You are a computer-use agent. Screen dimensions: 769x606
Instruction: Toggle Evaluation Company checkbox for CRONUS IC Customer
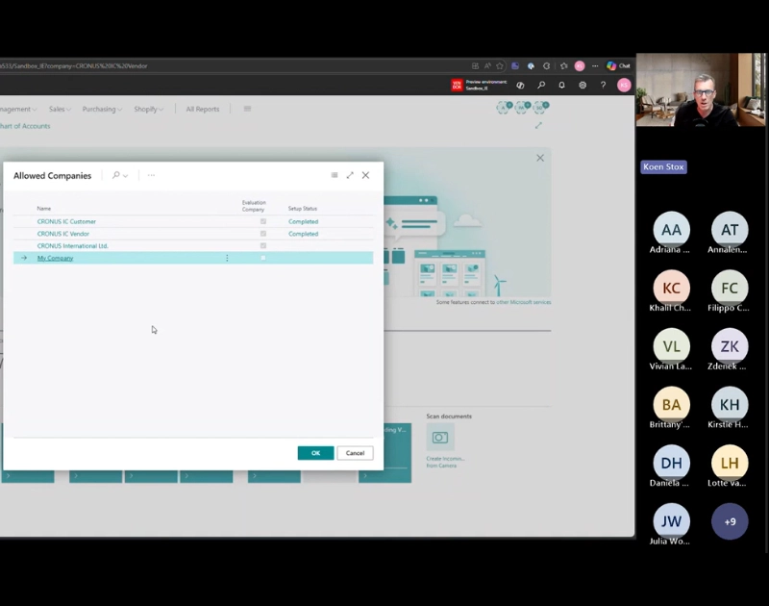(x=263, y=221)
